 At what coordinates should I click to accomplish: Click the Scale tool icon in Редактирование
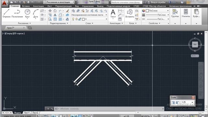[x=55, y=19]
